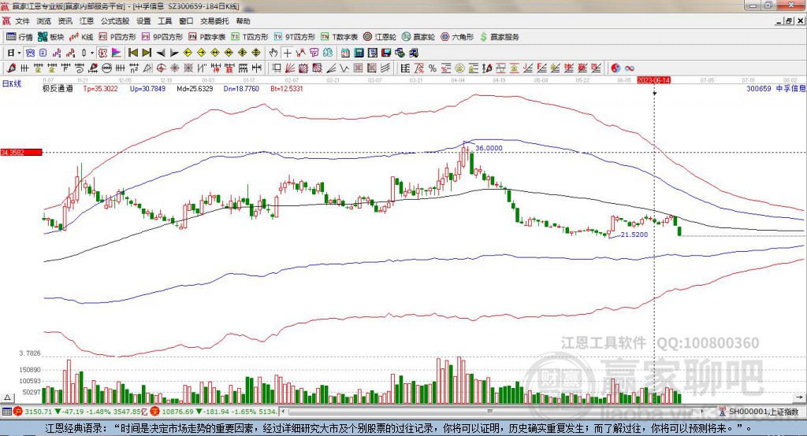Viewport: 807px width, 436px height.
Task: Open the 江恩 menu
Action: tap(87, 21)
